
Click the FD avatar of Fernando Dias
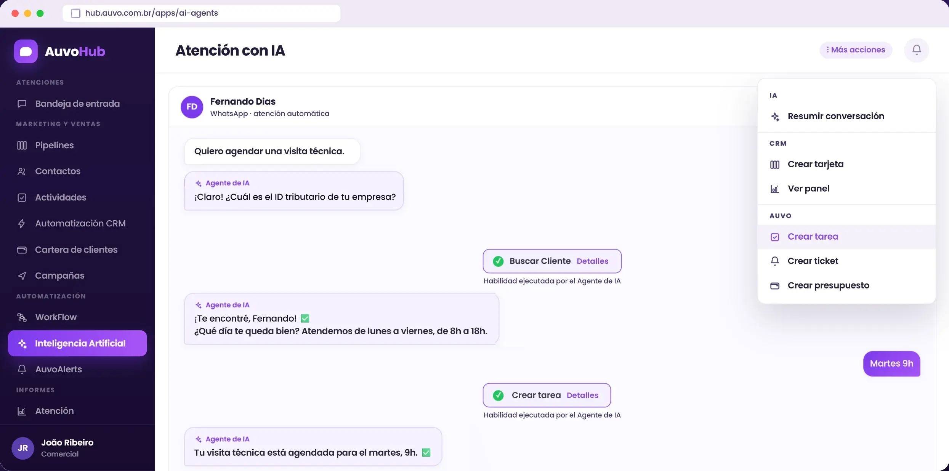pos(192,107)
